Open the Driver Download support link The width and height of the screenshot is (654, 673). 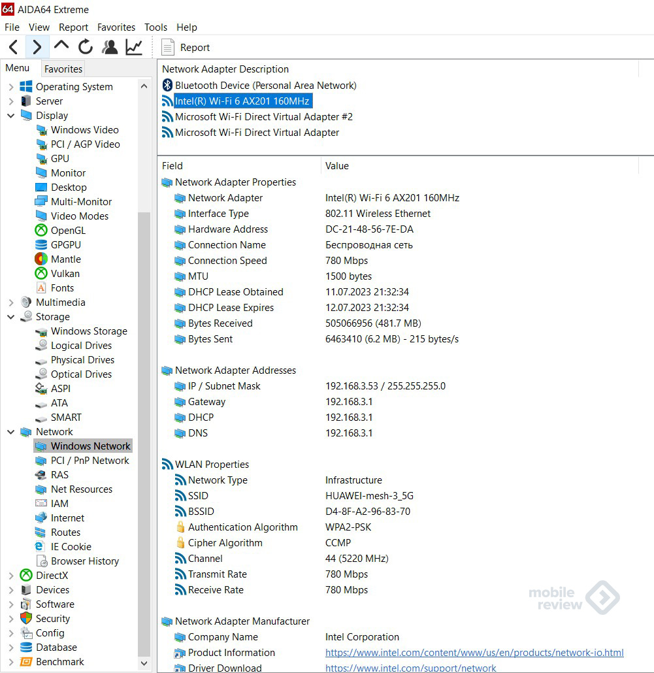coord(411,668)
